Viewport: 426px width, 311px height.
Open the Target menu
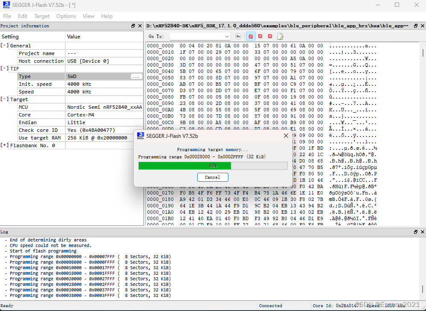42,16
